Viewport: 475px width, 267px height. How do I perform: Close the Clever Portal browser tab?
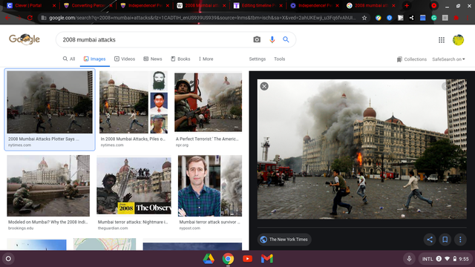click(x=54, y=5)
